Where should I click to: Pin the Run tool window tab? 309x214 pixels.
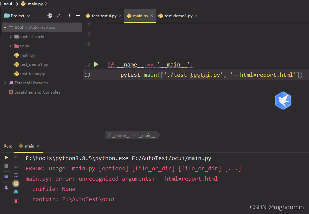6,188
